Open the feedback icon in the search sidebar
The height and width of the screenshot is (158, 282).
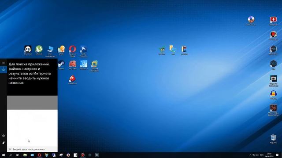point(4,143)
